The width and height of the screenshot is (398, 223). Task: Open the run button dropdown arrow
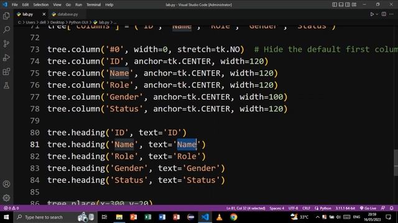click(x=377, y=14)
